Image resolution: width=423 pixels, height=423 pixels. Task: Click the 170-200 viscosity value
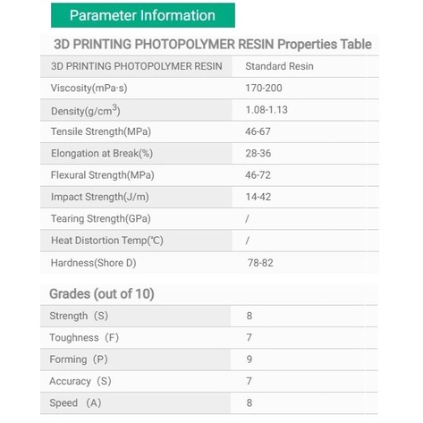(264, 88)
